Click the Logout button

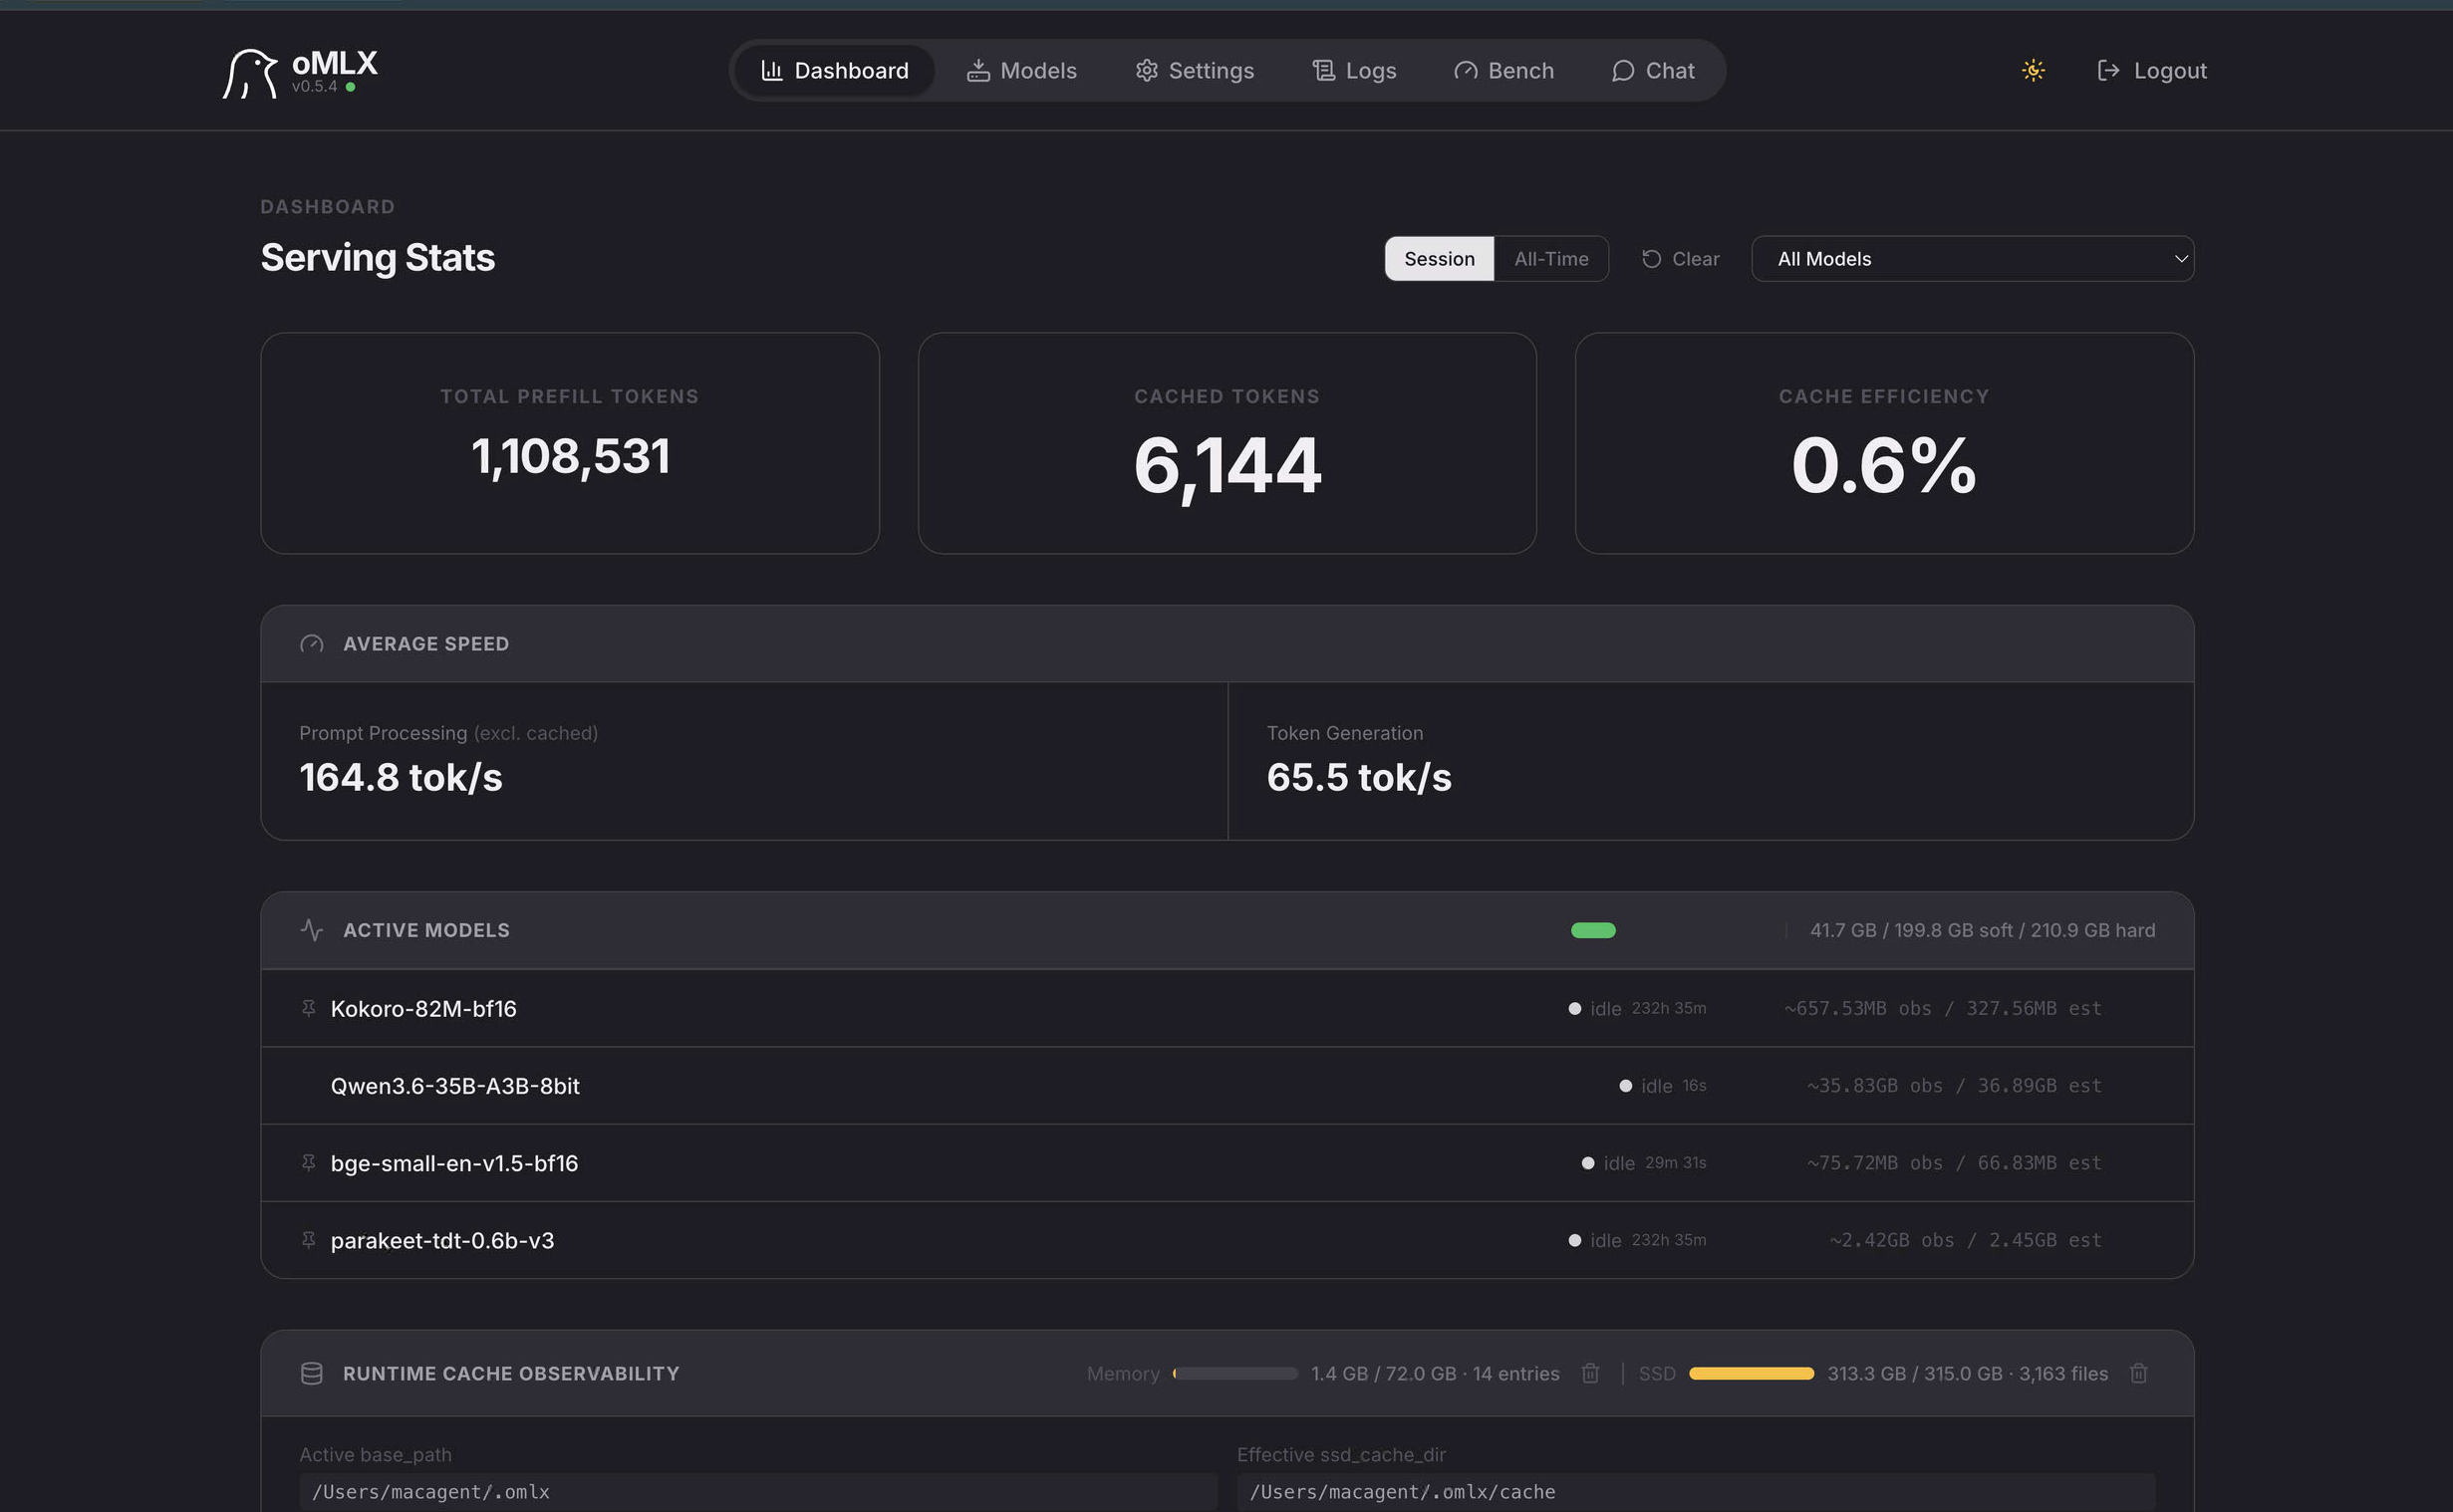coord(2151,70)
